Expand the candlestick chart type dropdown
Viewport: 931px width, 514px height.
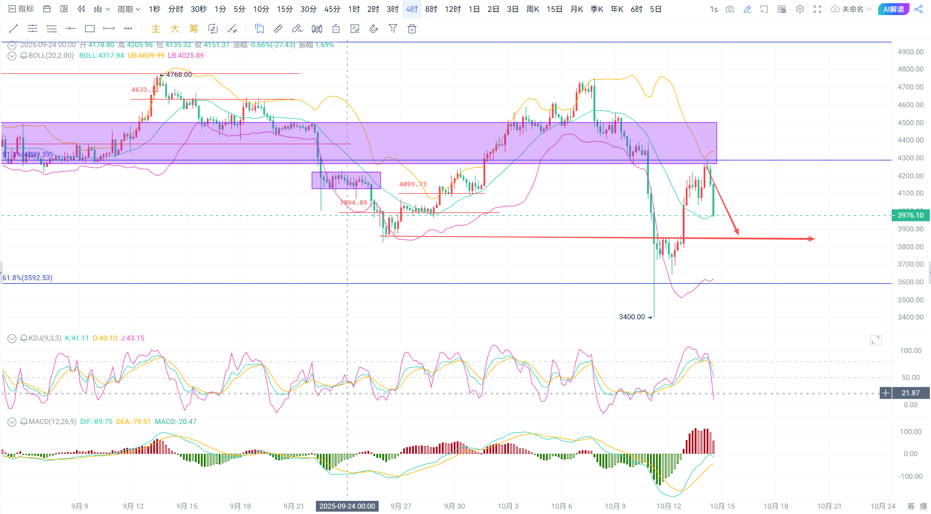point(102,9)
